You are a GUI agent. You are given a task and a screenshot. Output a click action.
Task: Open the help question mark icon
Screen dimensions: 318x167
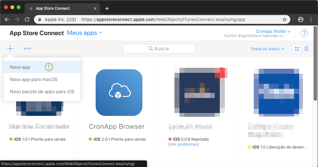pyautogui.click(x=304, y=33)
